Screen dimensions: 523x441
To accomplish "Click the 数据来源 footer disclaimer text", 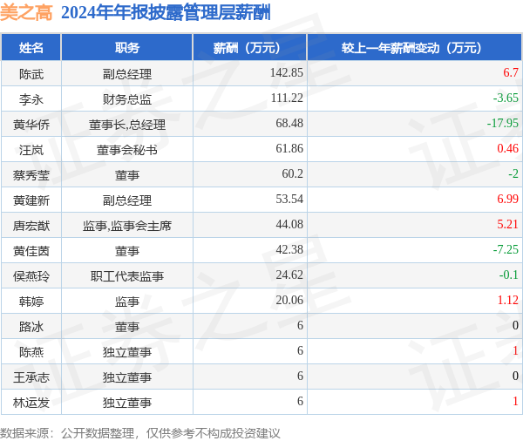I will (x=140, y=433).
